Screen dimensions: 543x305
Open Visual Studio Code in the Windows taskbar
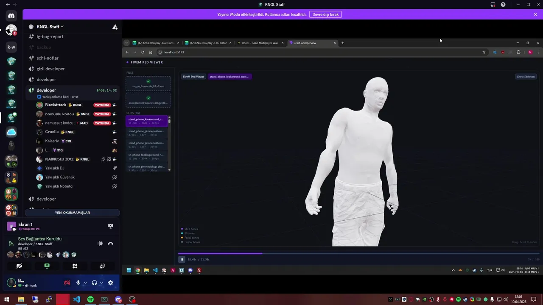tap(76, 299)
